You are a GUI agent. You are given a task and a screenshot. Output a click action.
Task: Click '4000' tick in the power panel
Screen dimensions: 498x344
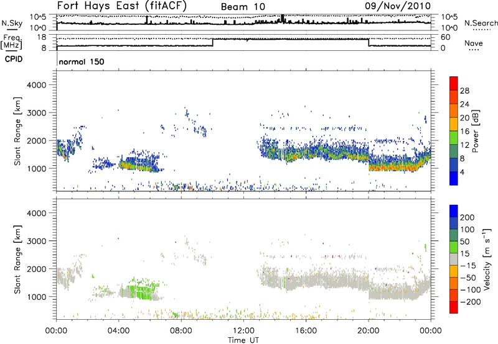[x=37, y=85]
